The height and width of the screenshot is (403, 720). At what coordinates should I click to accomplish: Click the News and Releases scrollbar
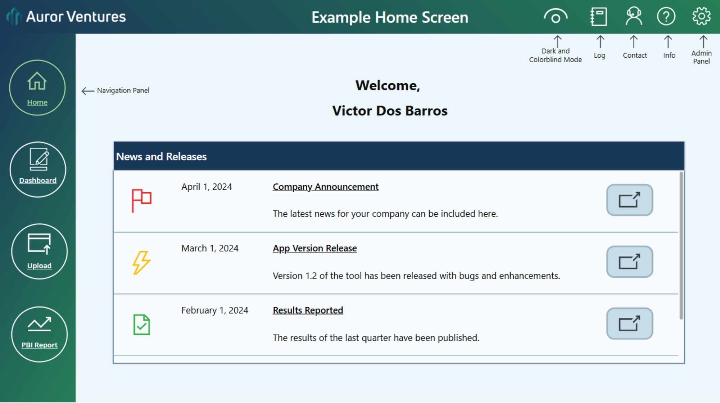681,246
